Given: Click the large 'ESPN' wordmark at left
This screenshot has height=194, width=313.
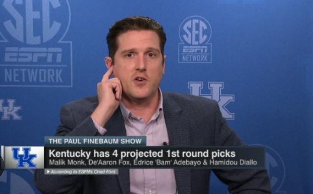Looking at the screenshot, I should click(33, 55).
